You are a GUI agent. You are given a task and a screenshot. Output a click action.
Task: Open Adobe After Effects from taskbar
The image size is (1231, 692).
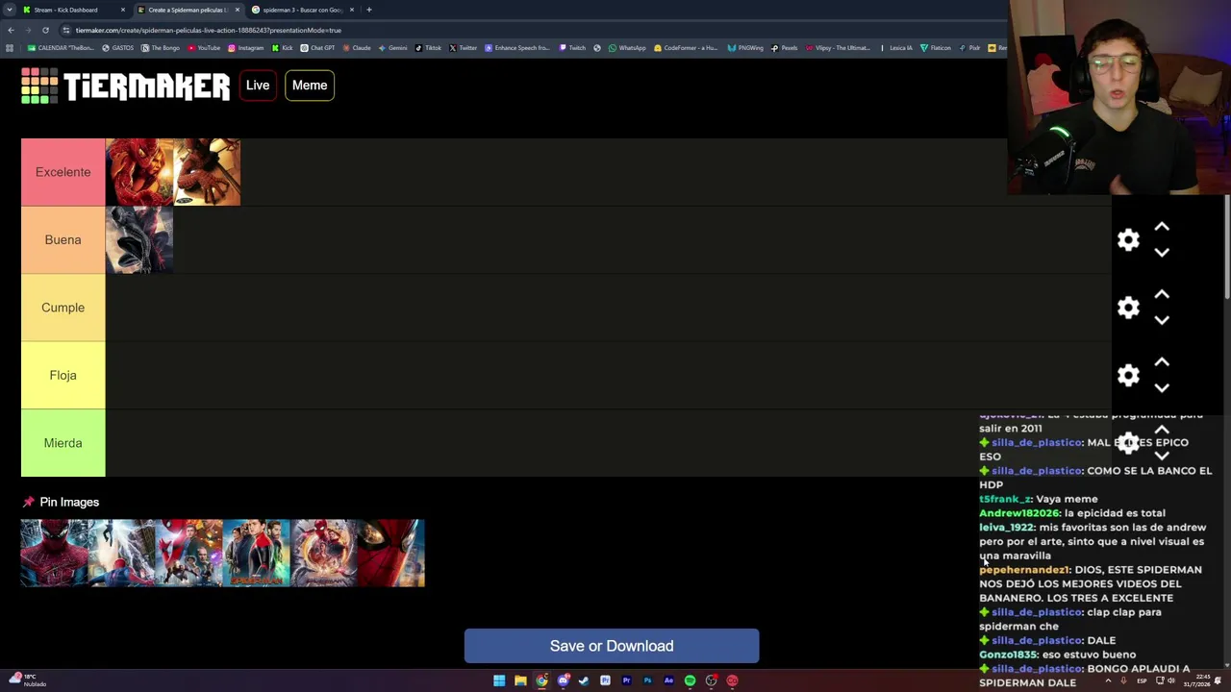pyautogui.click(x=668, y=680)
